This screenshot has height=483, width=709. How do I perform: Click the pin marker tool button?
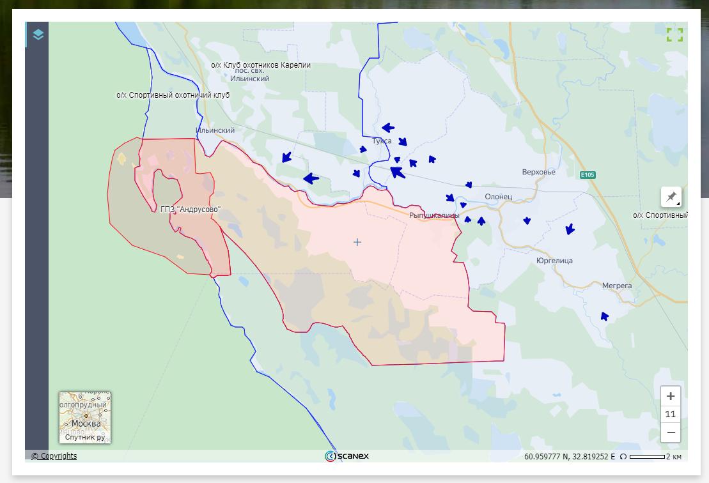click(671, 197)
